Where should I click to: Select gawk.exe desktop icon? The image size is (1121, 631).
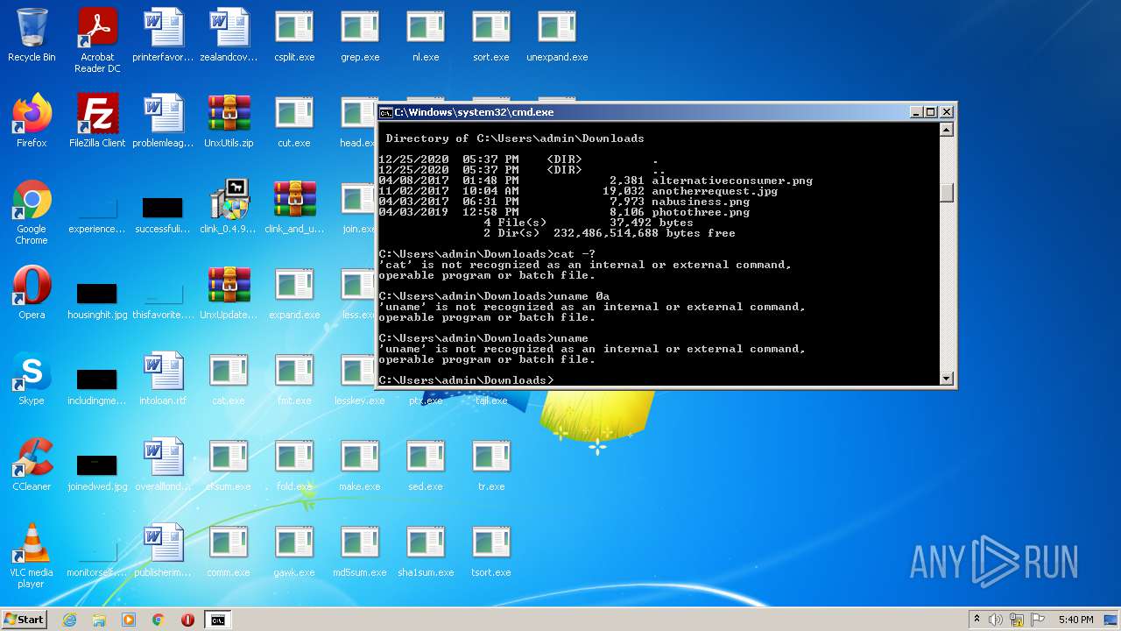click(294, 550)
